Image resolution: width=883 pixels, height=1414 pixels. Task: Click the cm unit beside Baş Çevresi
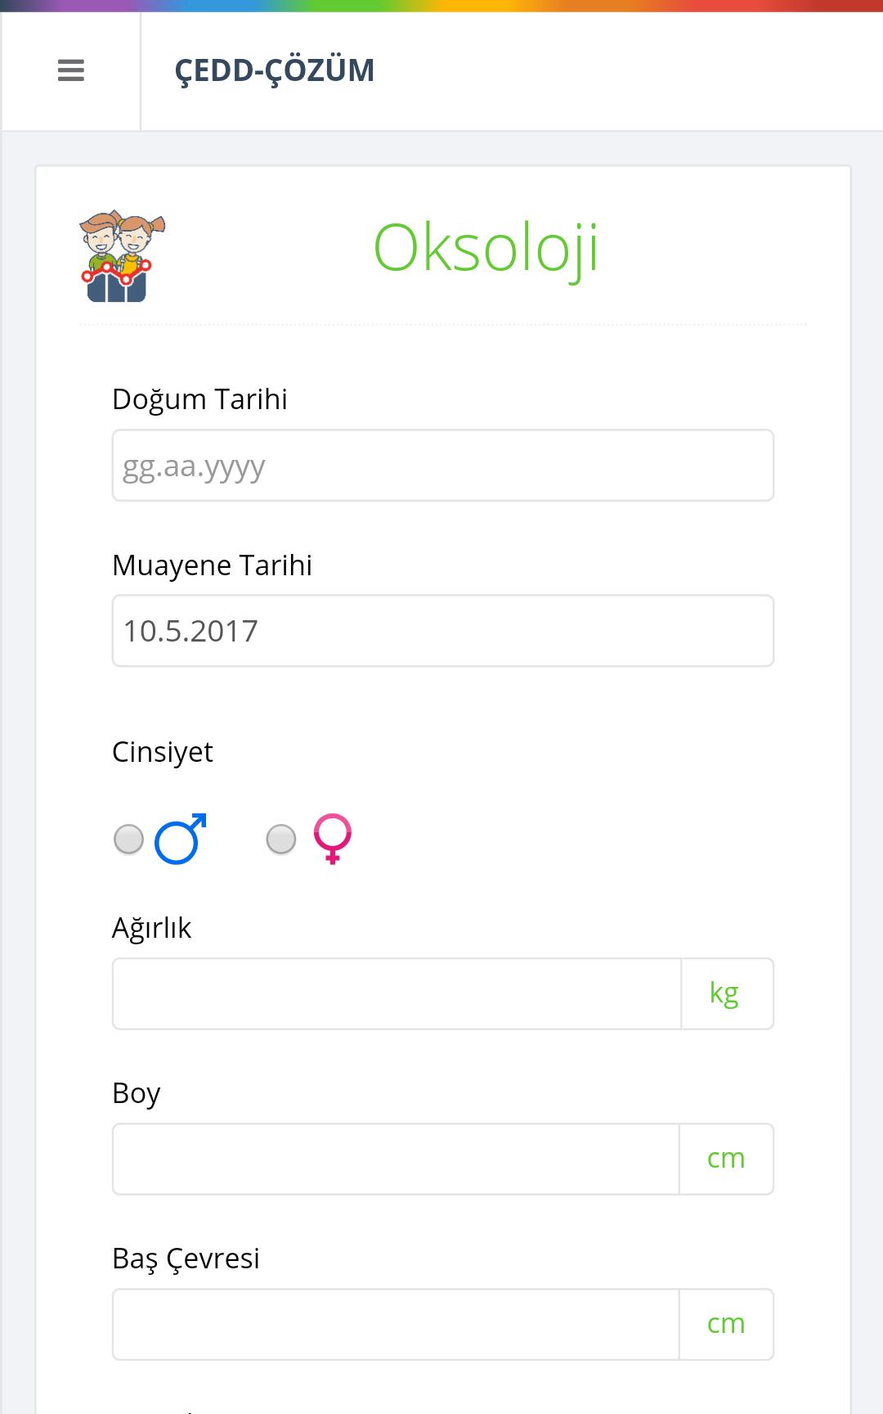726,1324
